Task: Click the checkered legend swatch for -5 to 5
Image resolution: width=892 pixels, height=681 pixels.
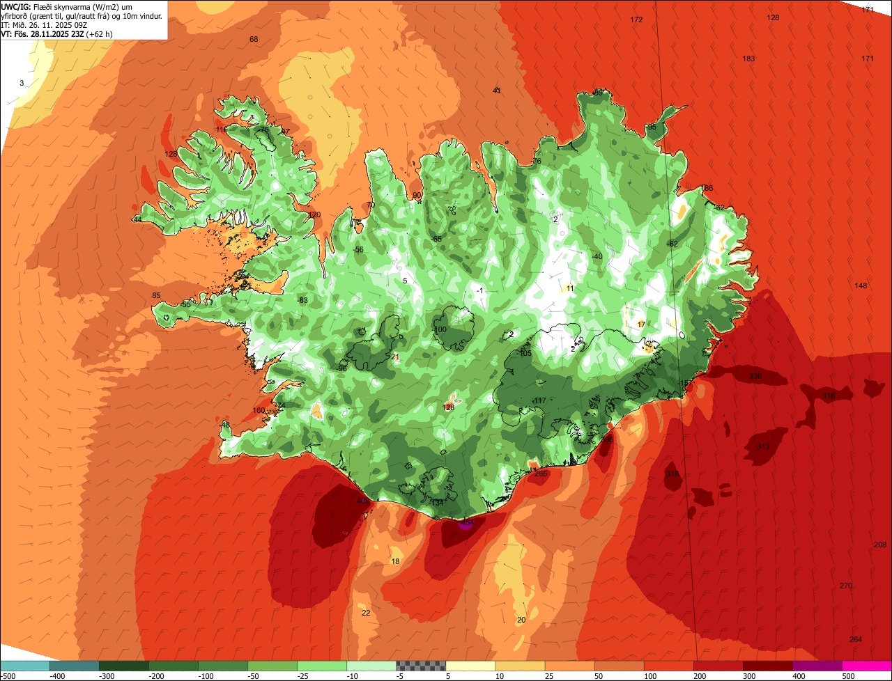Action: coord(421,666)
